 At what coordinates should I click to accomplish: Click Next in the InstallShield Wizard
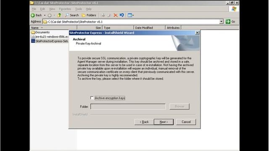(x=164, y=122)
